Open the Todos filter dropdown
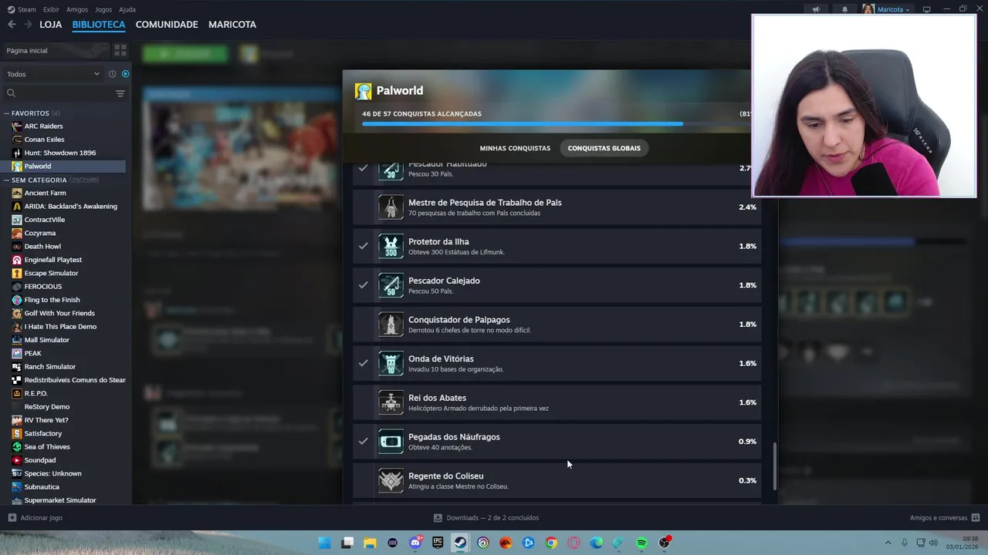 point(52,74)
